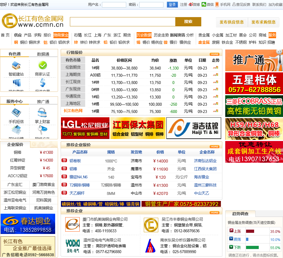Click the 长江有色金属网 site logo
This screenshot has width=283, height=258.
tap(33, 21)
